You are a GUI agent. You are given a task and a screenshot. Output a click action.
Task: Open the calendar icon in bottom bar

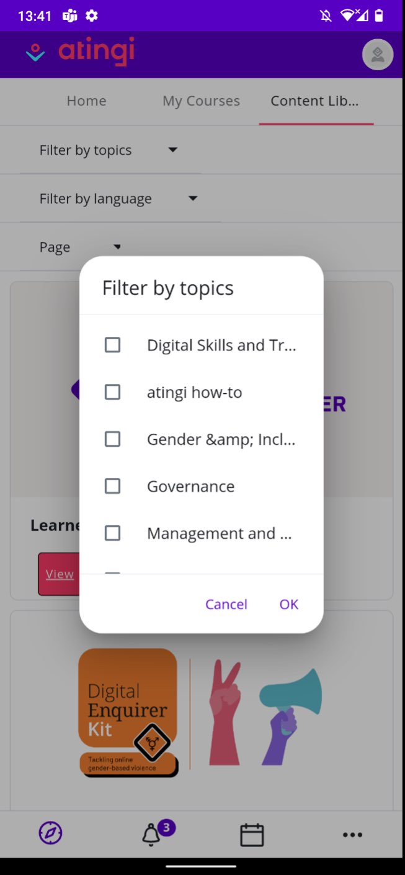252,835
